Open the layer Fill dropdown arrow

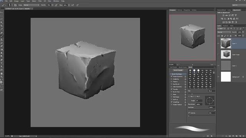pos(243,36)
